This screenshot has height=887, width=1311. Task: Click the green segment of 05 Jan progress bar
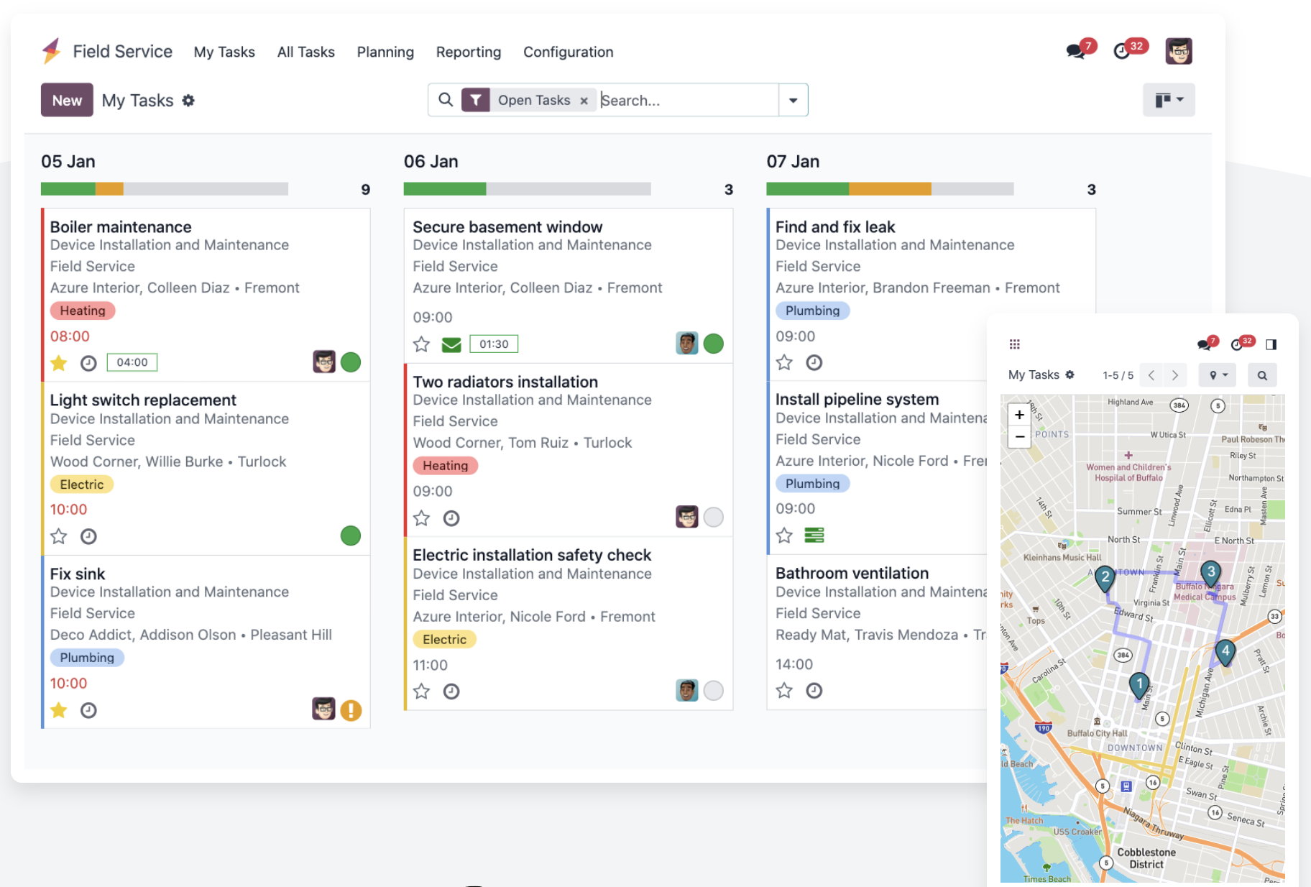click(x=68, y=189)
